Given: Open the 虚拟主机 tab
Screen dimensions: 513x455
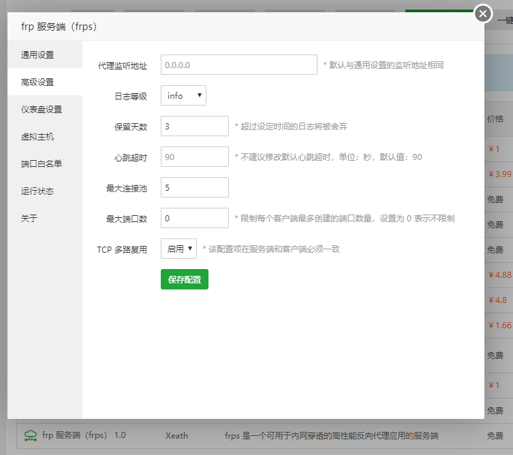Looking at the screenshot, I should click(45, 136).
